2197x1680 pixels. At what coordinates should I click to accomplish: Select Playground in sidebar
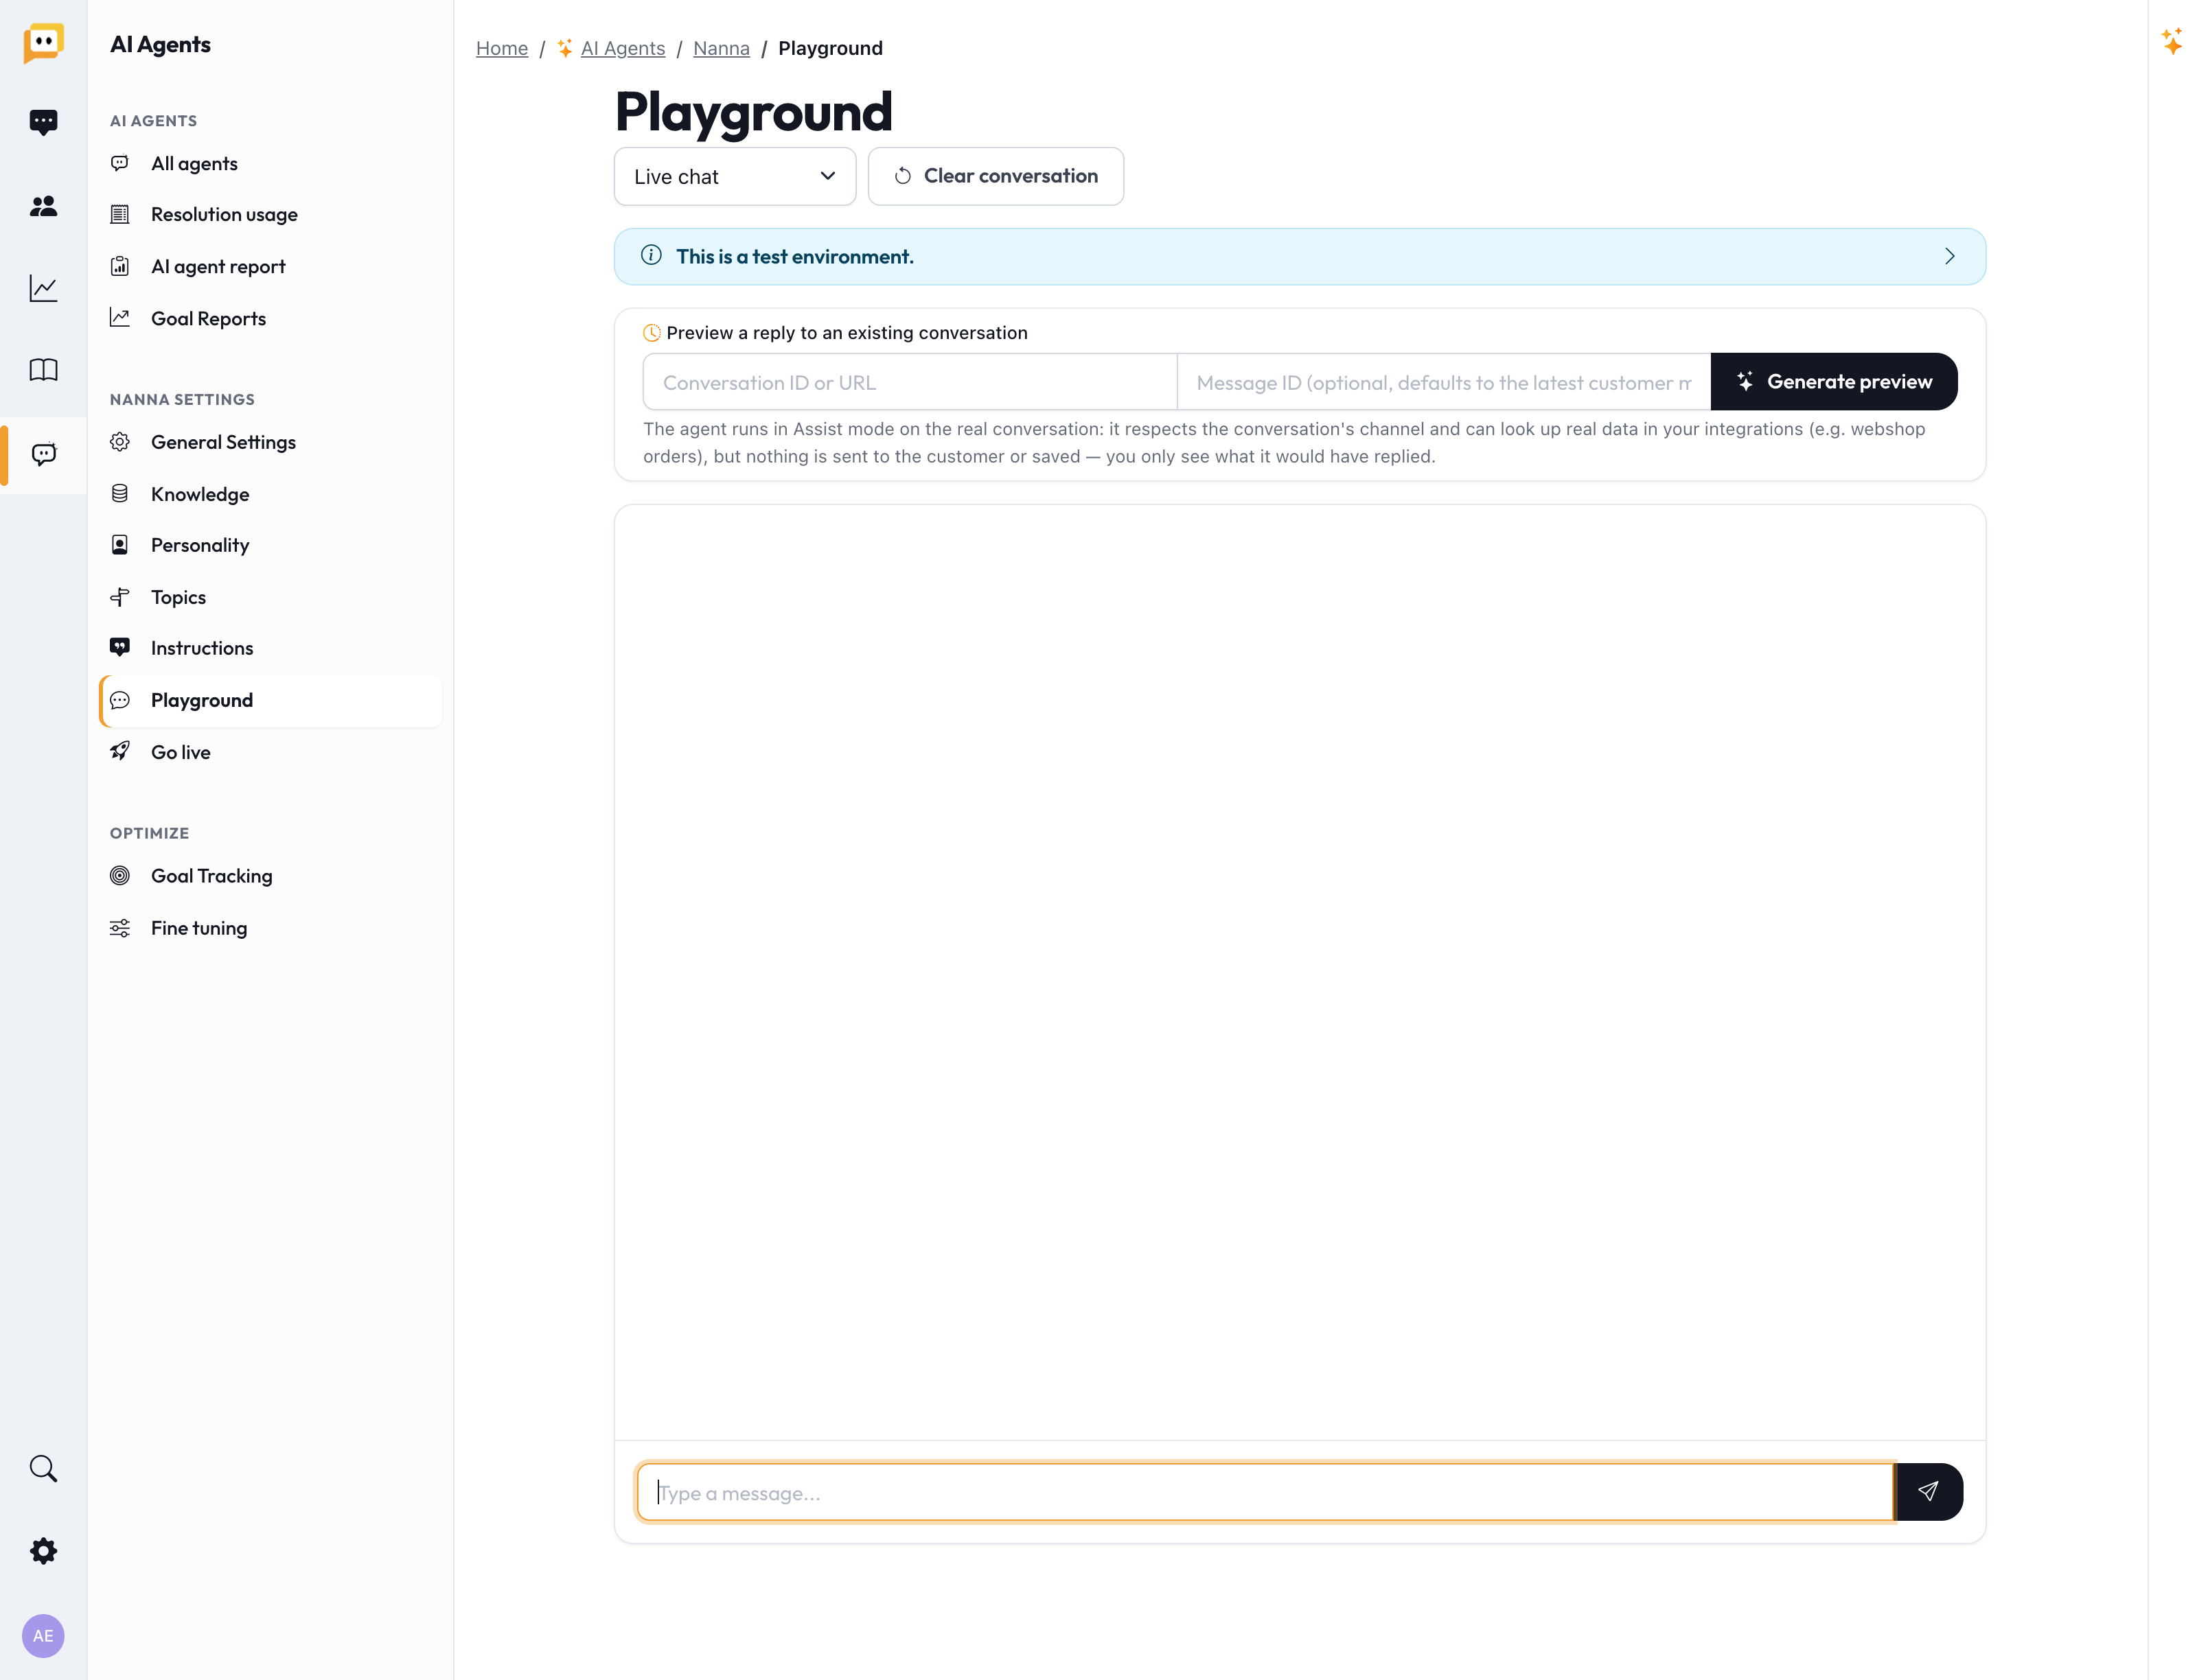coord(270,700)
